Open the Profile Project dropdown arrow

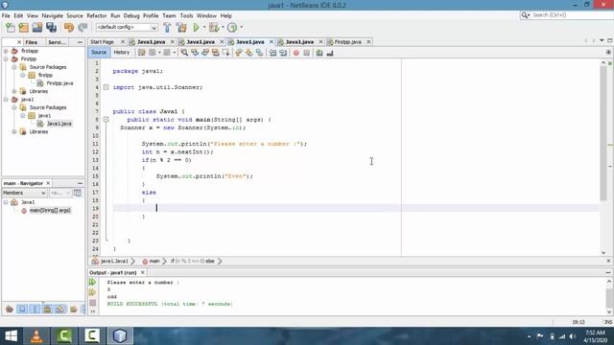point(241,28)
